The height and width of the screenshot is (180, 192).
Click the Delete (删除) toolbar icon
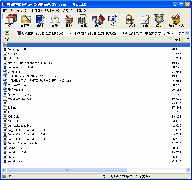(69, 21)
